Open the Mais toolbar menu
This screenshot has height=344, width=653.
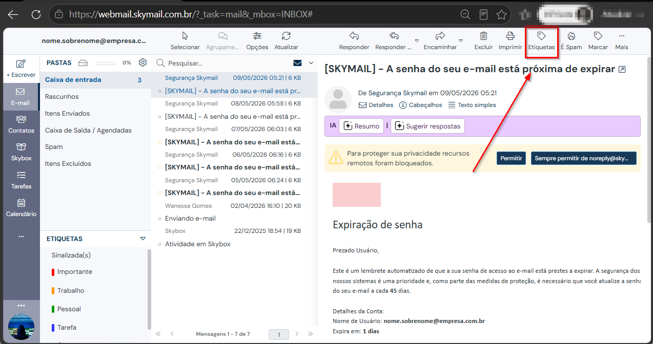coord(622,40)
